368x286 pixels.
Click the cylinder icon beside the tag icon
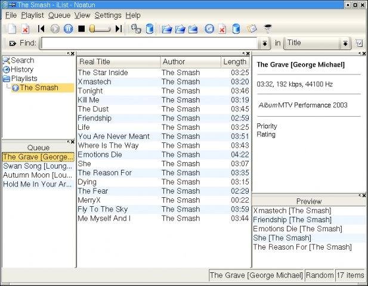click(x=236, y=29)
